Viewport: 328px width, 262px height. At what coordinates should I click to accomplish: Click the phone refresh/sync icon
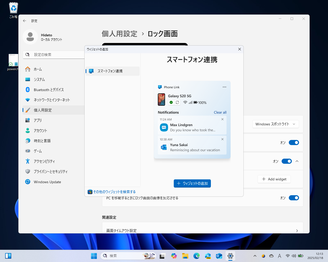pos(177,102)
